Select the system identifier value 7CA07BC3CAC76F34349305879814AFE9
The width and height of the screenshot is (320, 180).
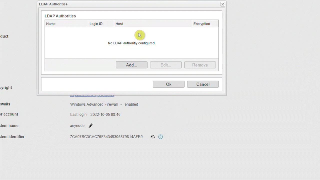106,137
